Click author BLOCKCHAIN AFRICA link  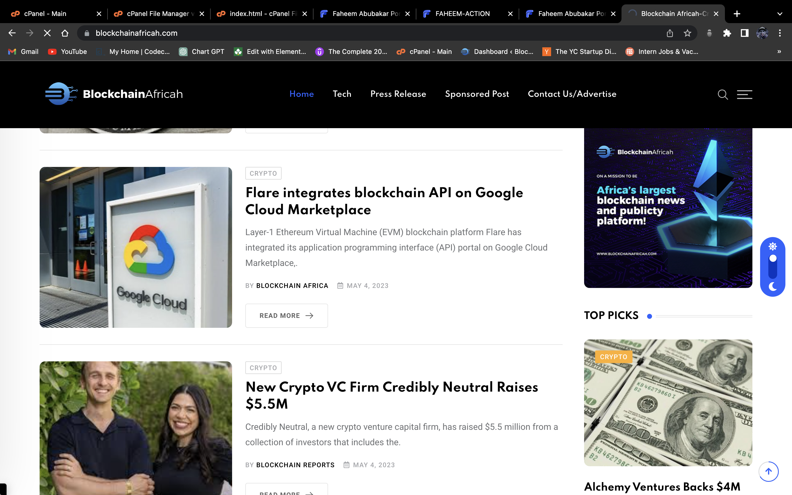click(x=292, y=285)
